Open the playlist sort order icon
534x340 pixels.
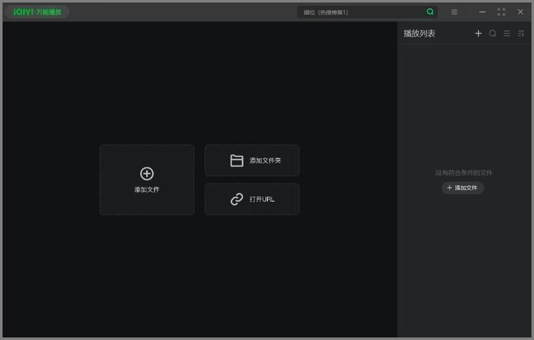tap(521, 33)
